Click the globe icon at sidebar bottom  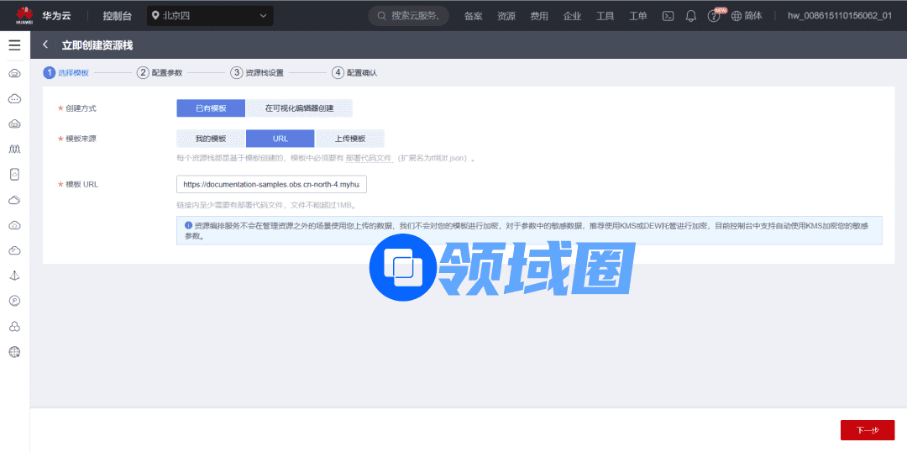click(x=14, y=352)
